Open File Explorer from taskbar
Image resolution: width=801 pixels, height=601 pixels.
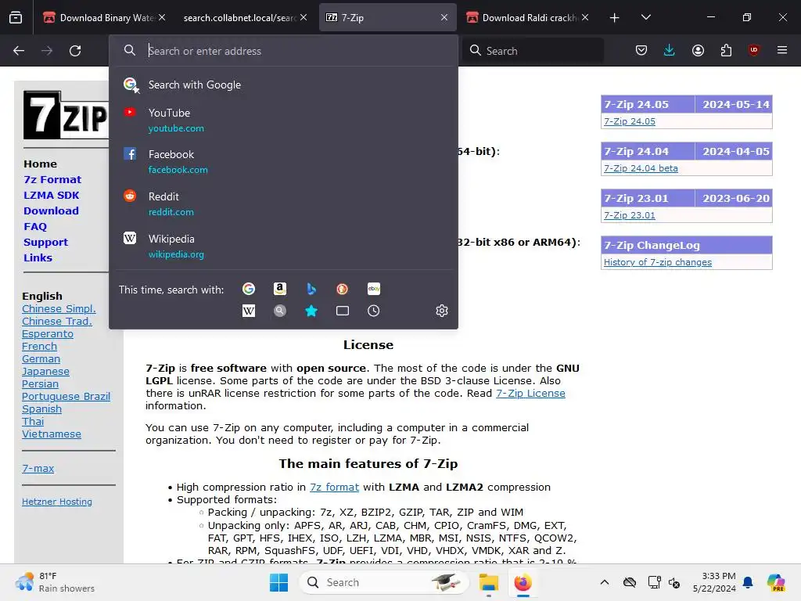point(488,582)
